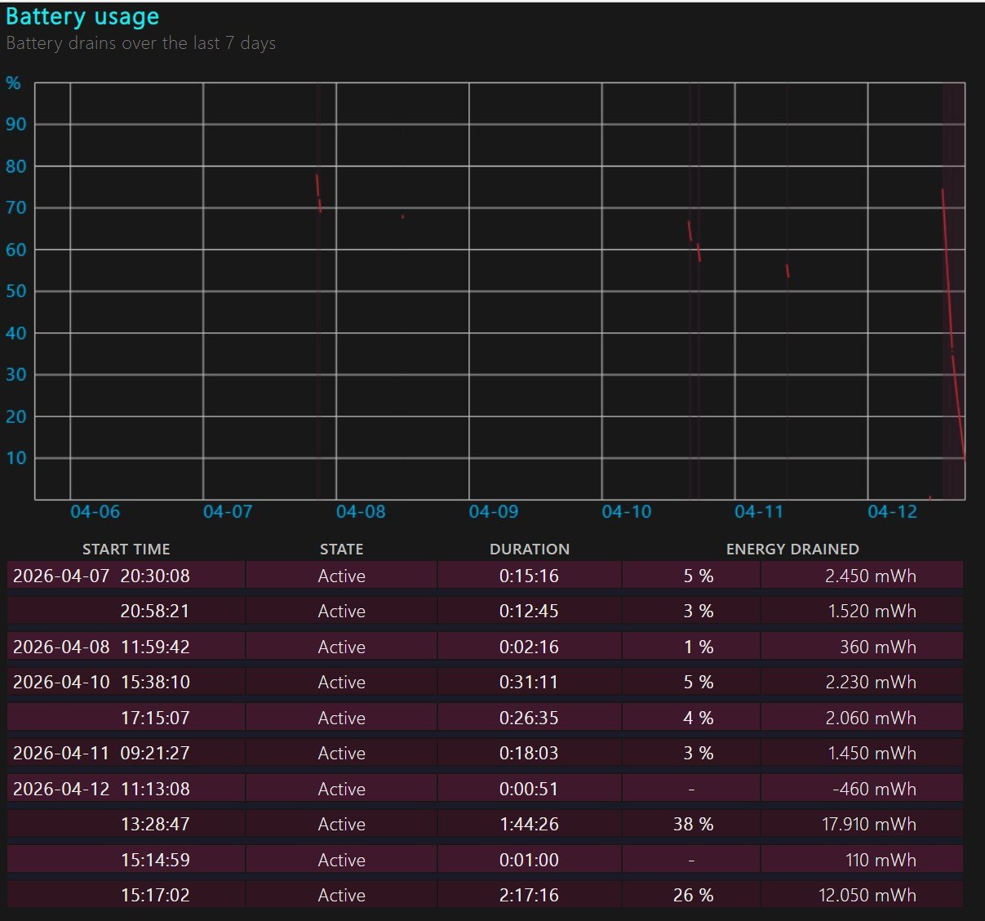The image size is (985, 921).
Task: Click the 0:18:03 duration cell
Action: coord(530,753)
